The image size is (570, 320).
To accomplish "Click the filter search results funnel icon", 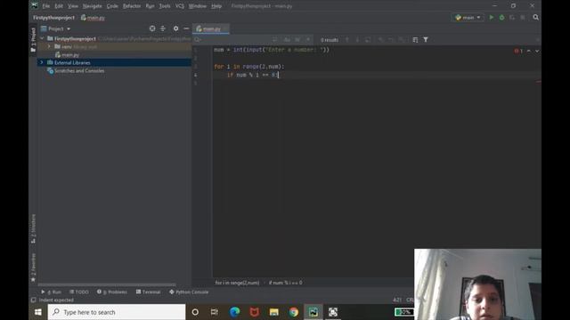I will [426, 40].
